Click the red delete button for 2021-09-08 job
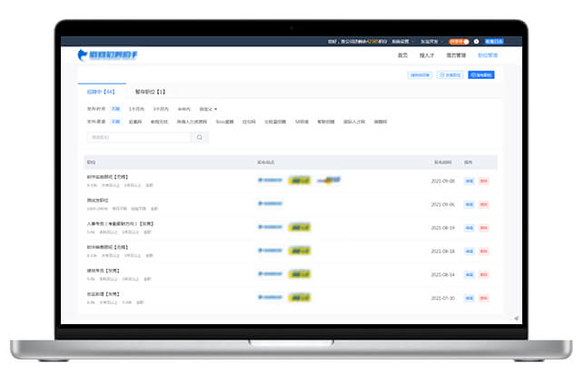 click(x=483, y=181)
